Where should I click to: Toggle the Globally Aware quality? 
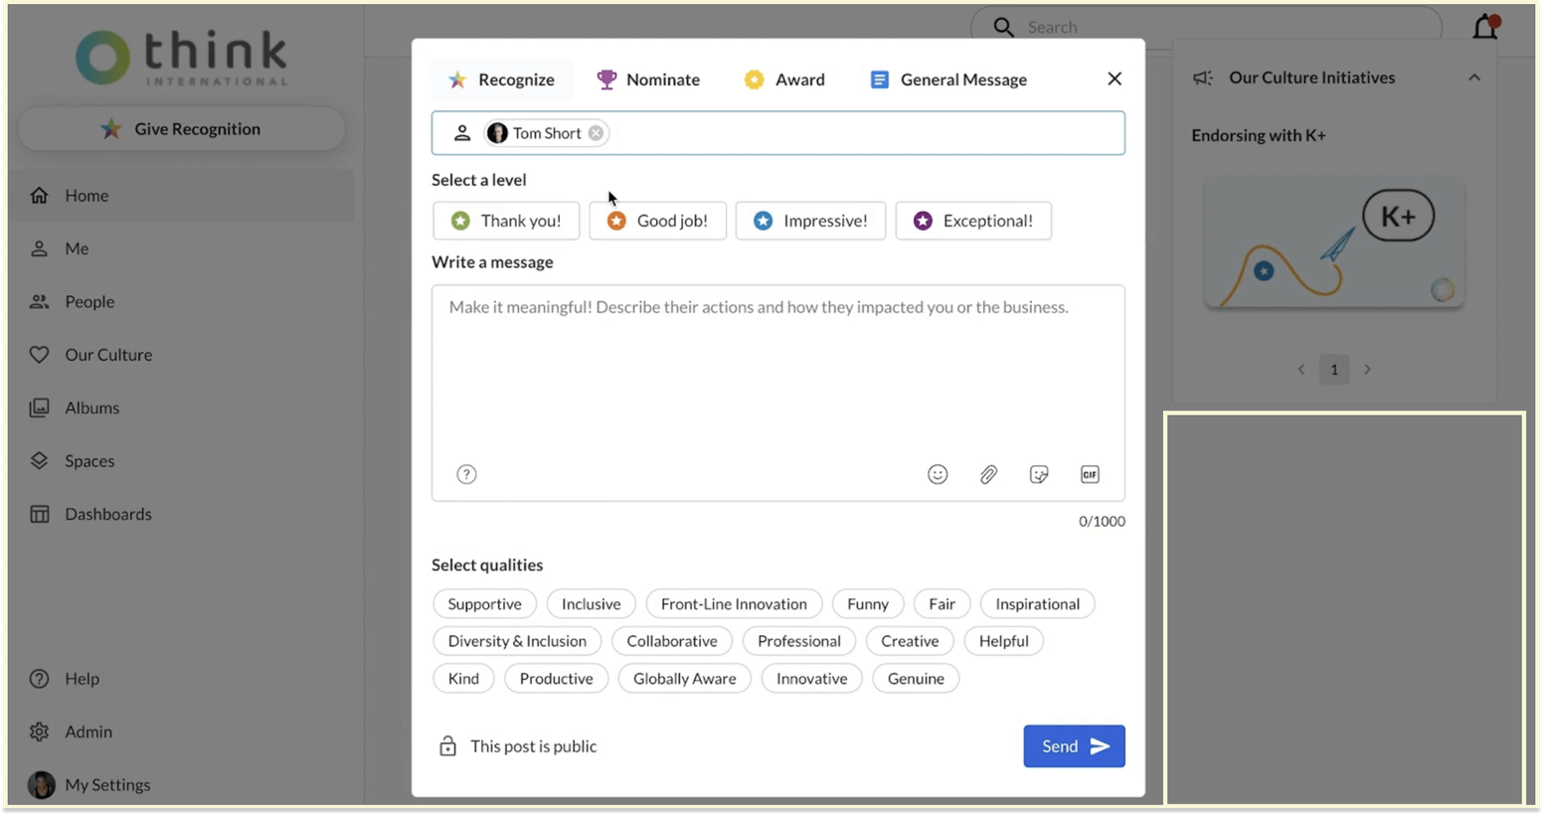pyautogui.click(x=685, y=678)
